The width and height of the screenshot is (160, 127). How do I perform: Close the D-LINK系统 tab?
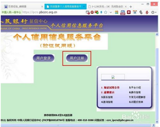pos(126,7)
